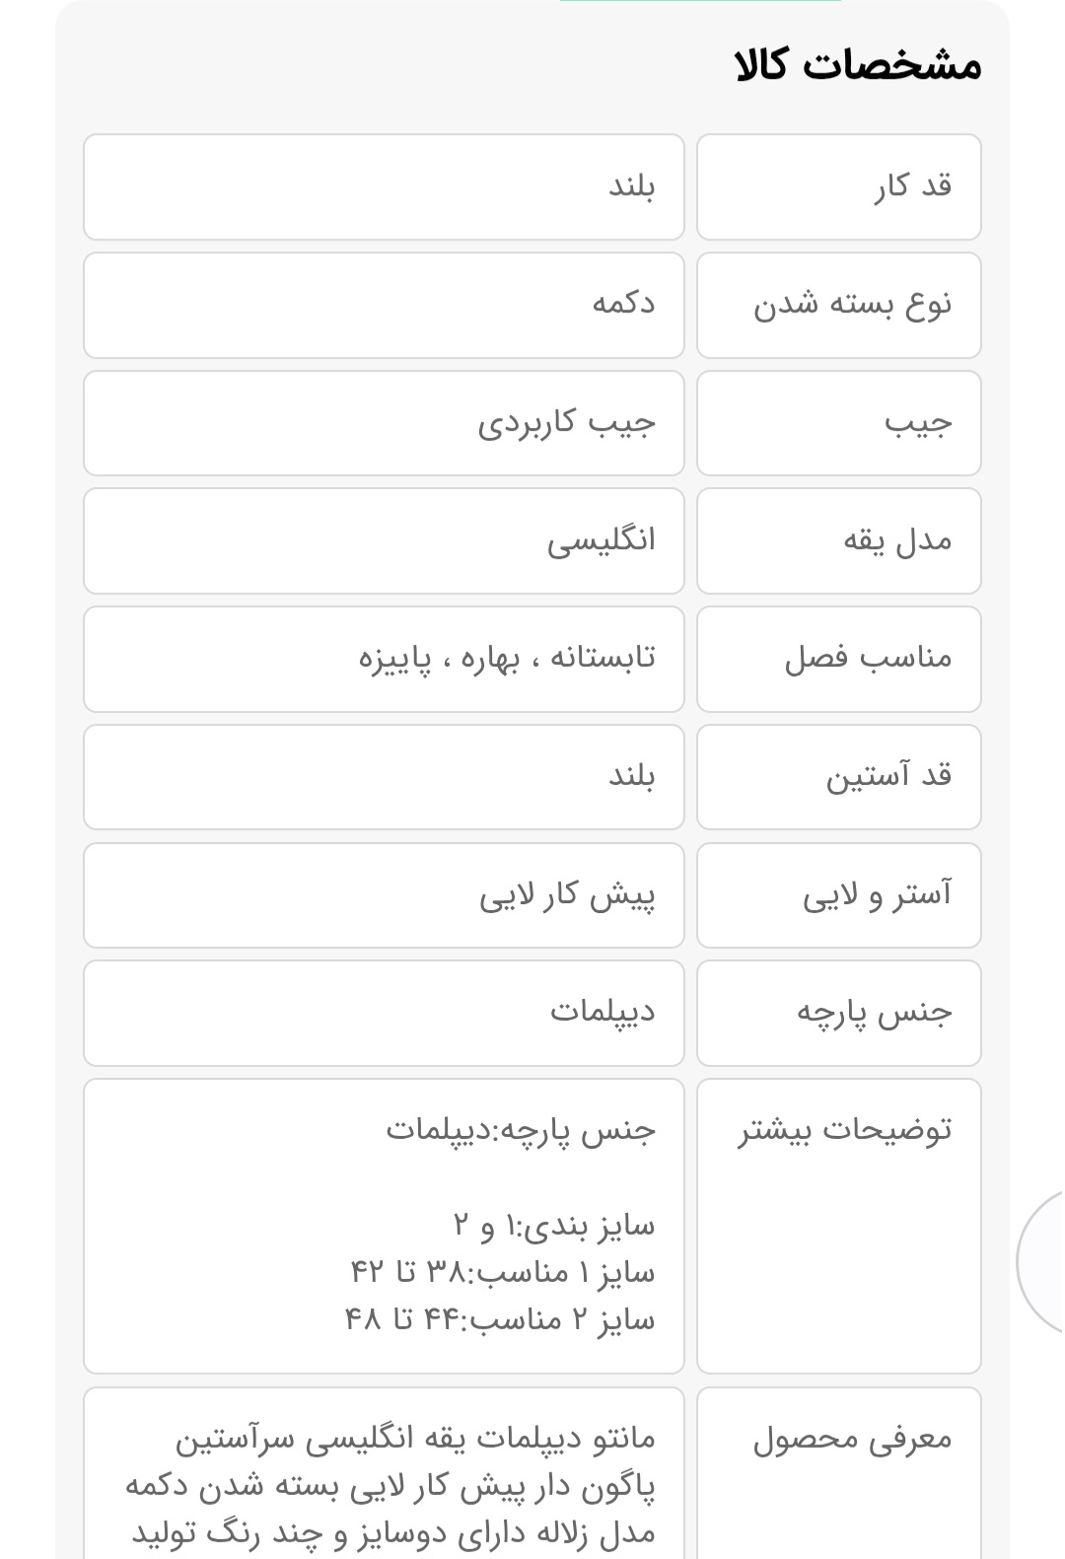Click the "نوع بسته شدن" label cell
Screen dimensions: 1065x1559
click(838, 305)
